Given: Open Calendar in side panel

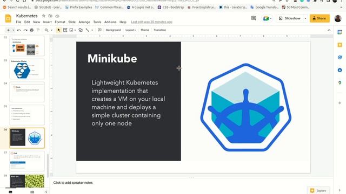Looking at the screenshot, I should (340, 32).
